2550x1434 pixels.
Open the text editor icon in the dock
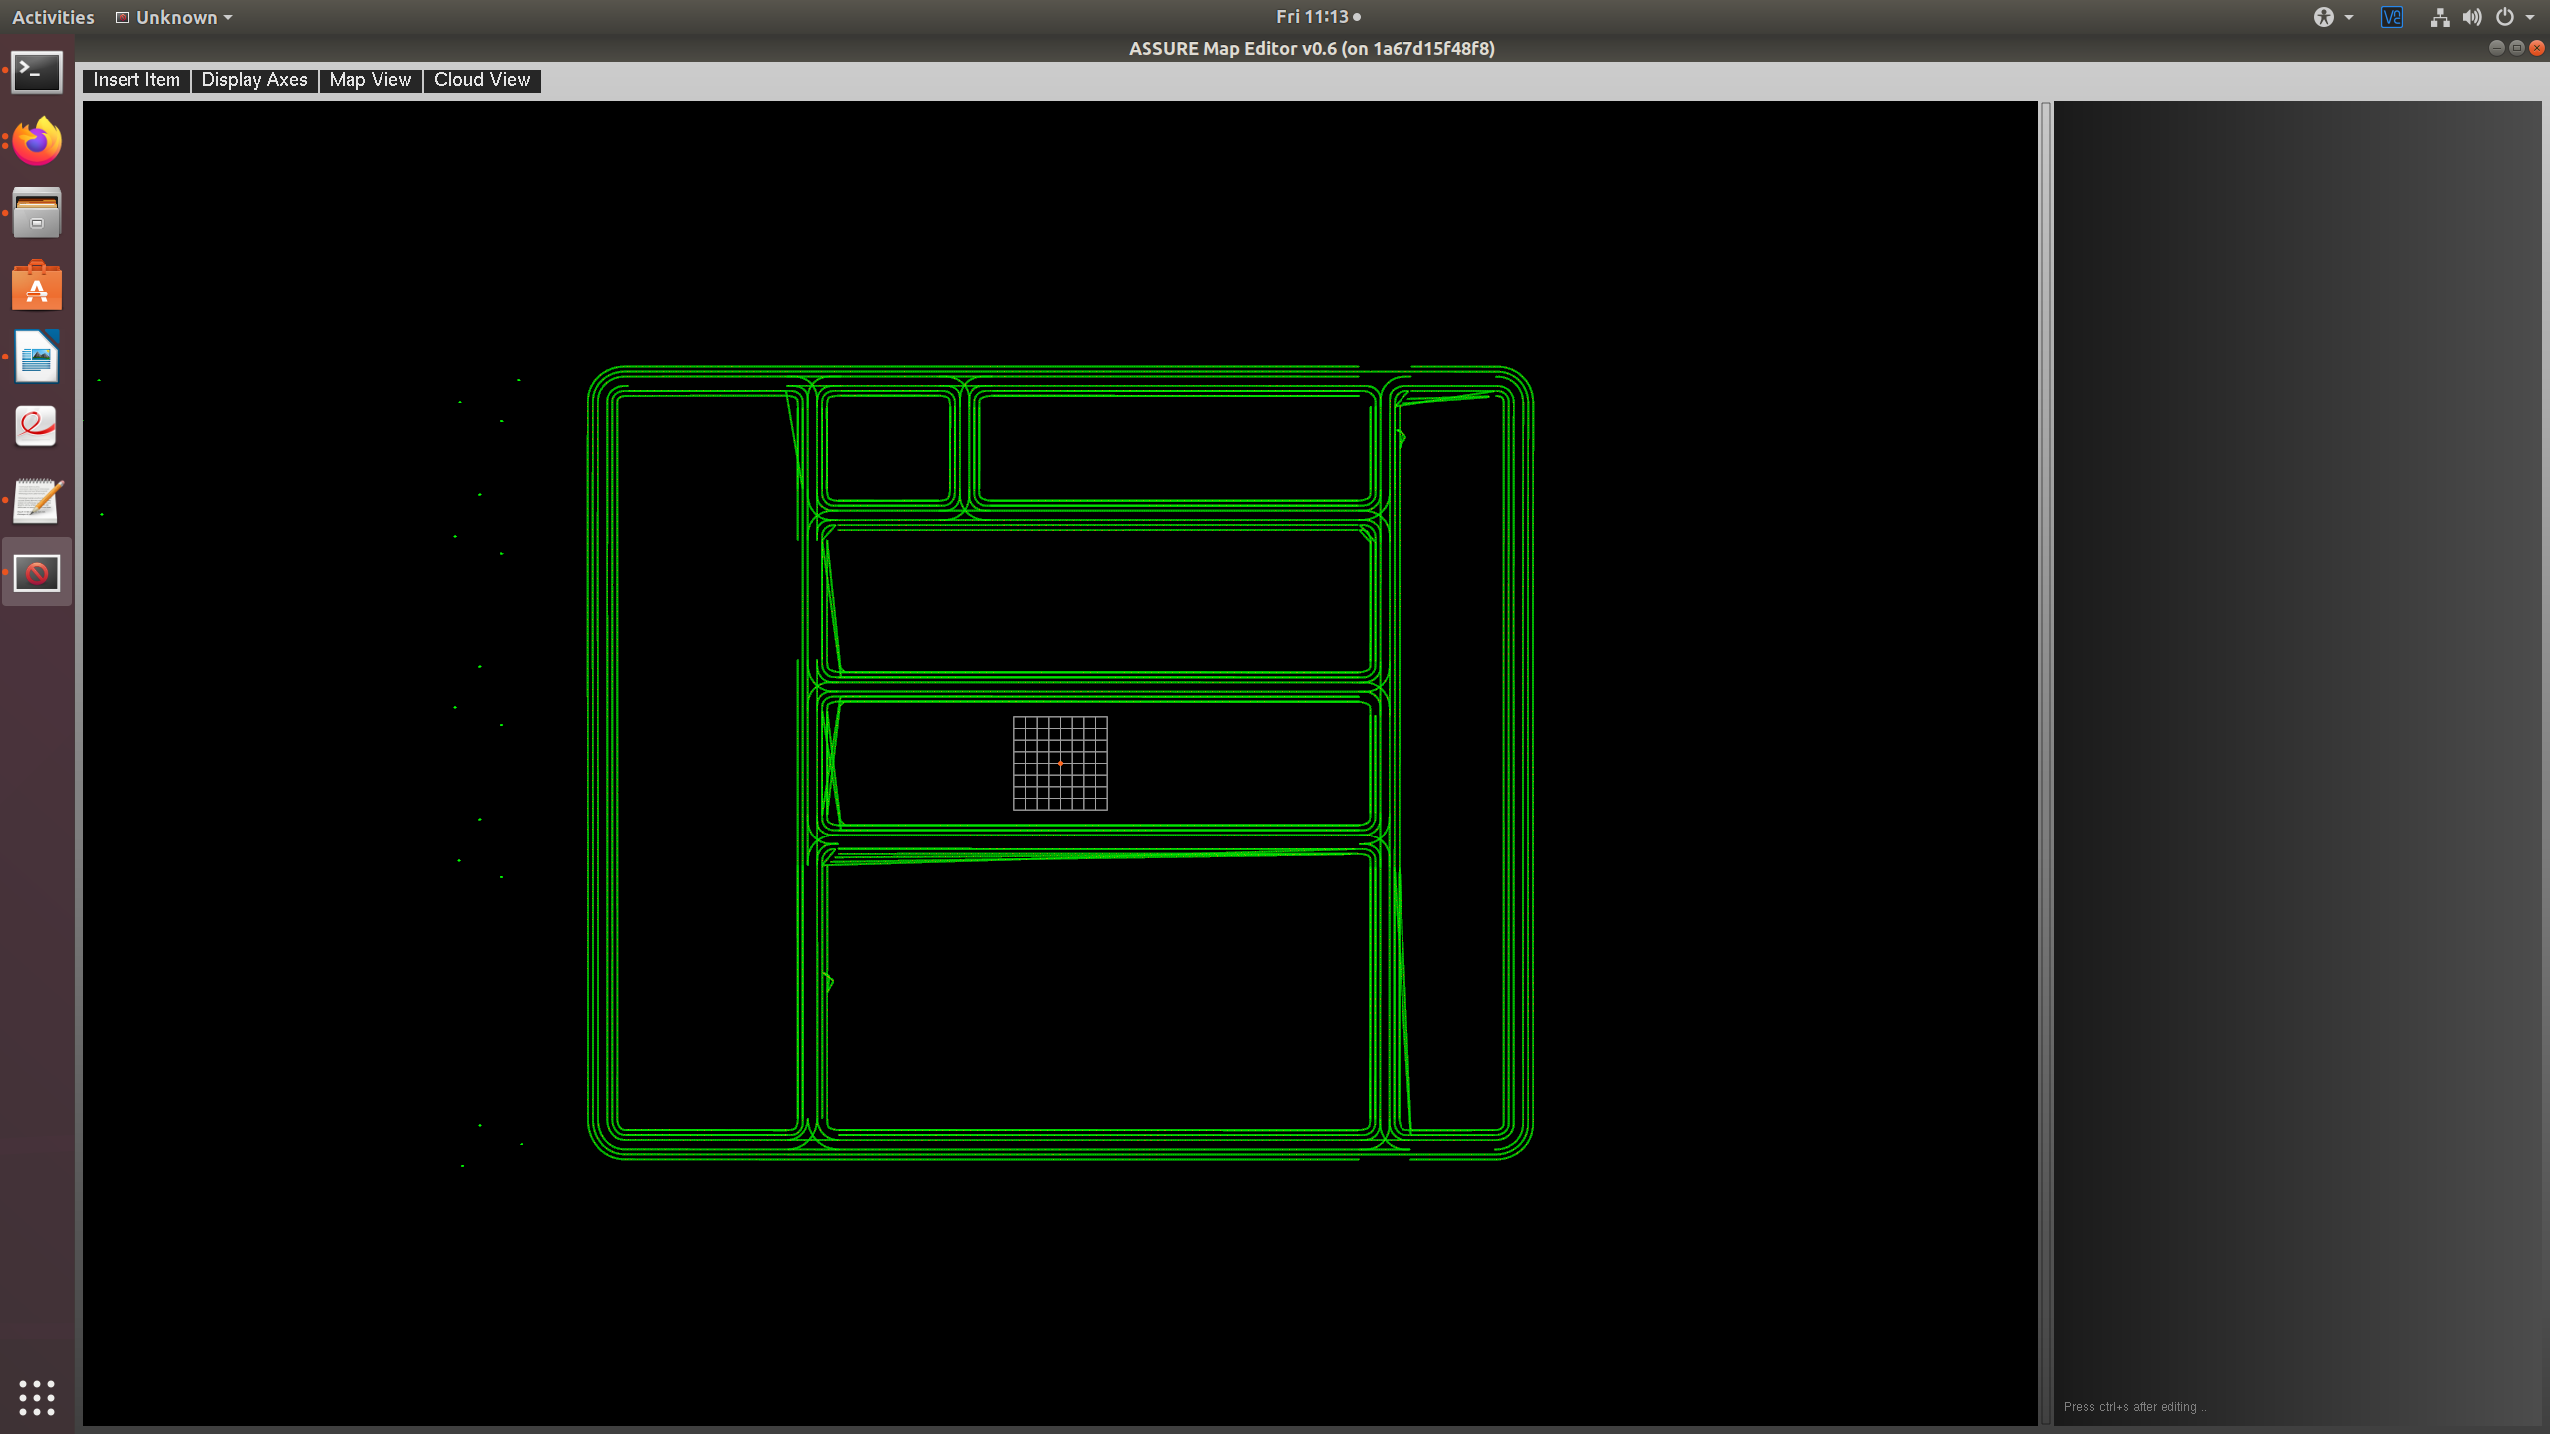tap(36, 500)
